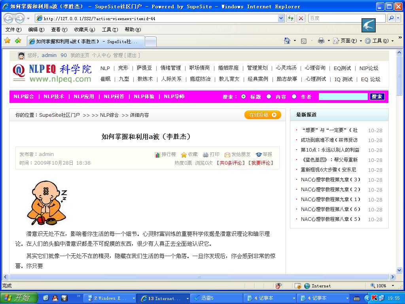
Task: Click the blue 搜索 button
Action: (377, 97)
